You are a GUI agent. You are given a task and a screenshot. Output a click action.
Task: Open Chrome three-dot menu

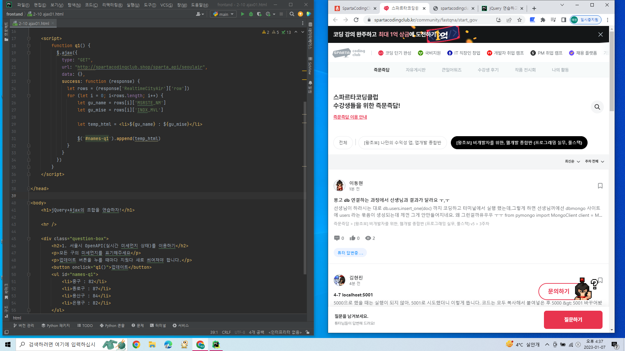(607, 20)
